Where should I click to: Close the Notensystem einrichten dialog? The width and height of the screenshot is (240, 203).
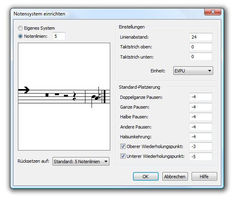[x=213, y=12]
